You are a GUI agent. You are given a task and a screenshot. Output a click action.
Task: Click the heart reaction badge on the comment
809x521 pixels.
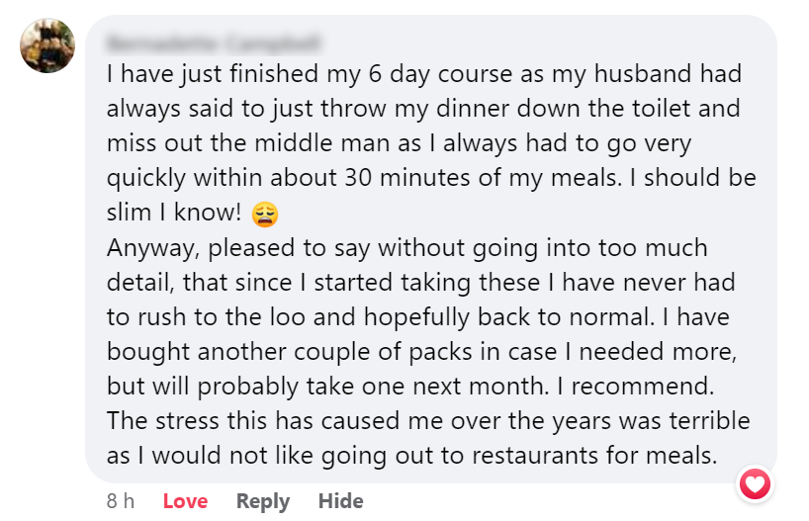(756, 484)
